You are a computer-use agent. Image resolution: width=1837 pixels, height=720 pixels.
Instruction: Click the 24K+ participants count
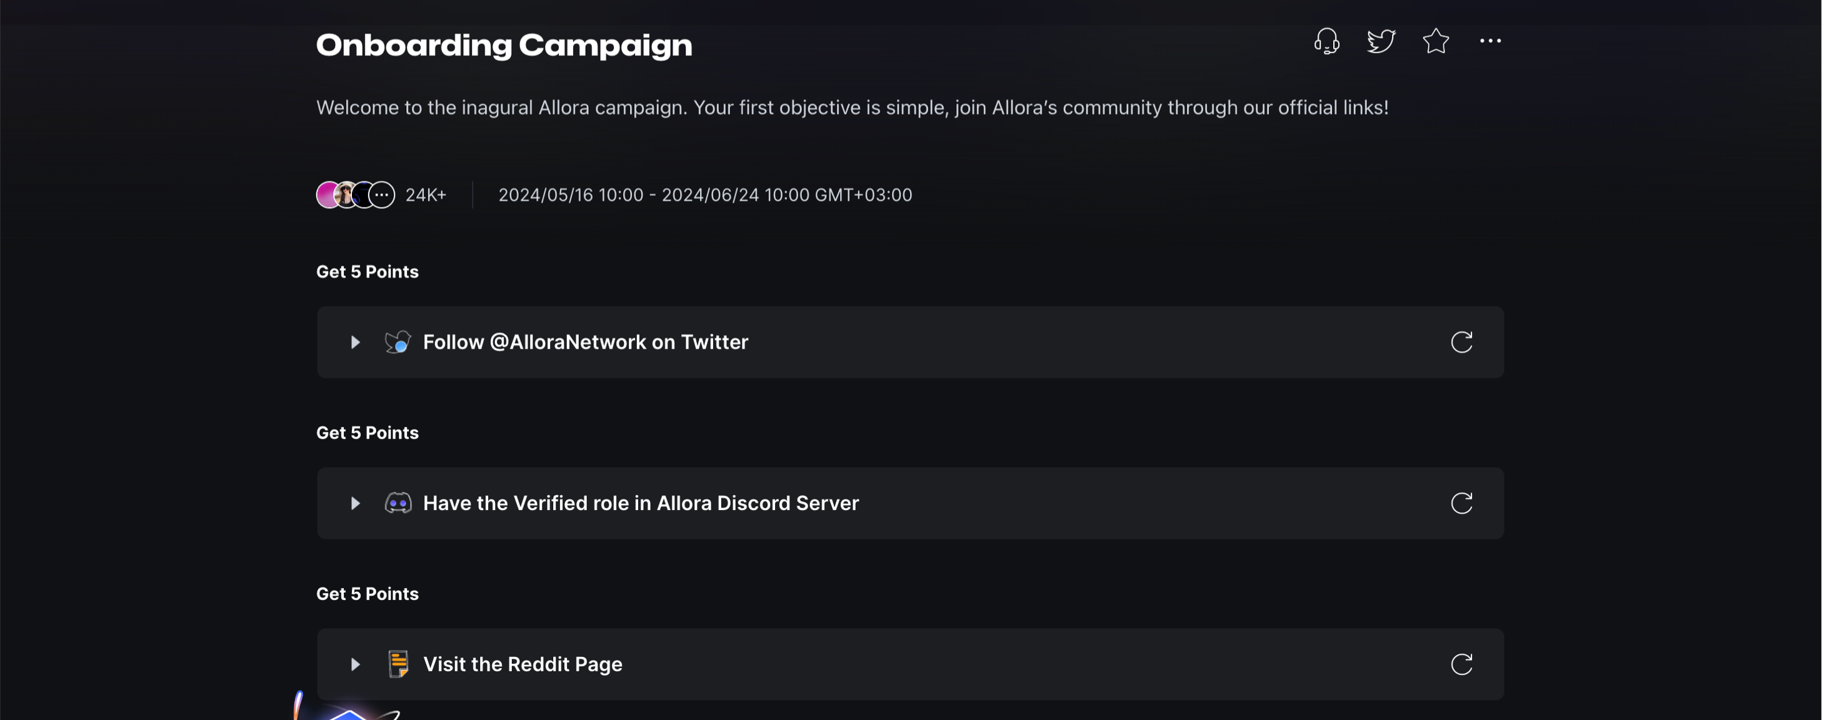(426, 196)
